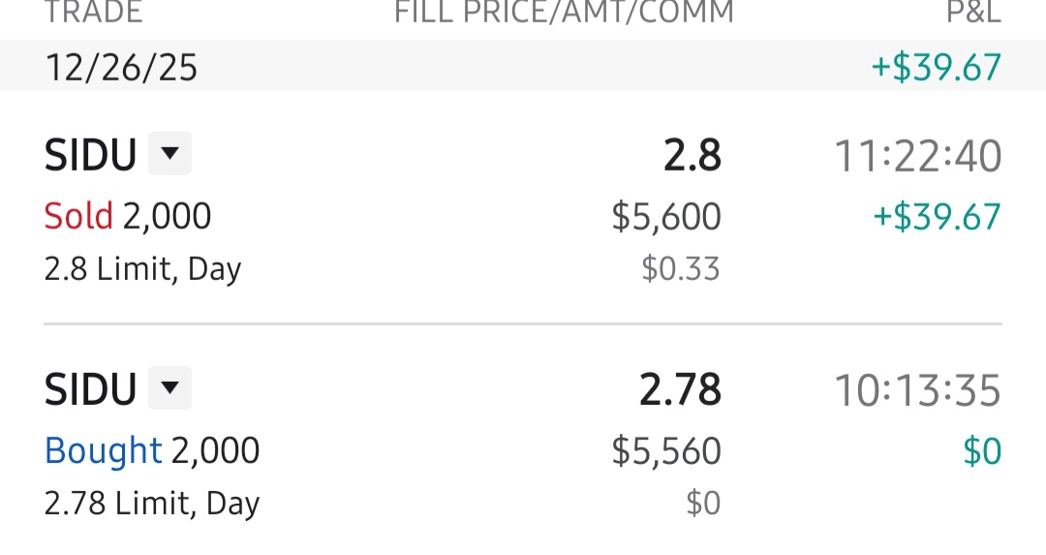Select the 12/26/25 date row label
This screenshot has height=555, width=1046.
(121, 68)
